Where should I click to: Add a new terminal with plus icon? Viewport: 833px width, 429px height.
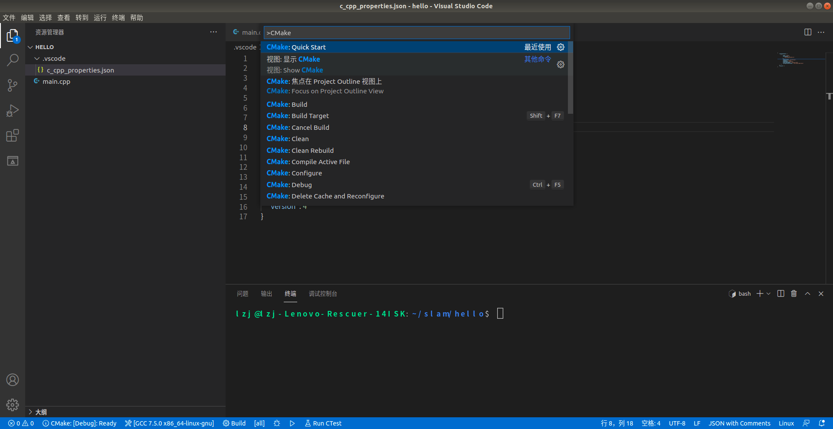(760, 294)
